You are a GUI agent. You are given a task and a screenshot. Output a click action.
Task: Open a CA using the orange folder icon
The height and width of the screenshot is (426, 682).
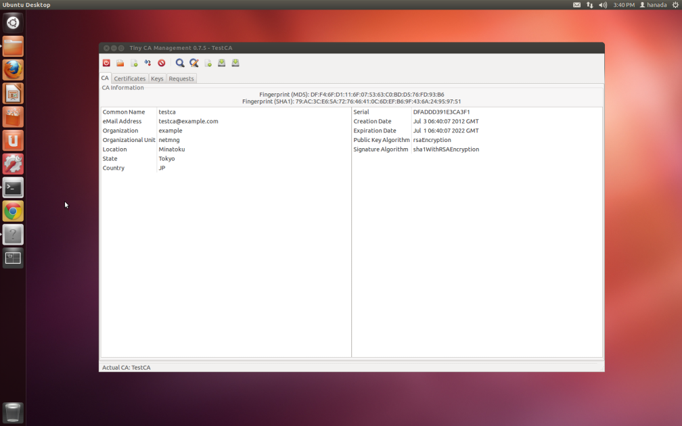click(120, 63)
